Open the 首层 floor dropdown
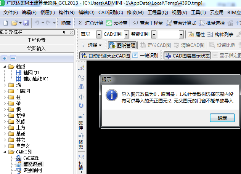The image size is (241, 174). pos(99,35)
